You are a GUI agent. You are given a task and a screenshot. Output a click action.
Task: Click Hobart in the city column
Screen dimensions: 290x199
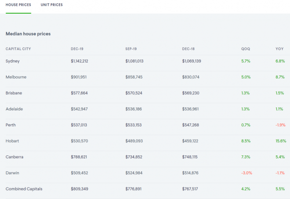click(x=12, y=141)
